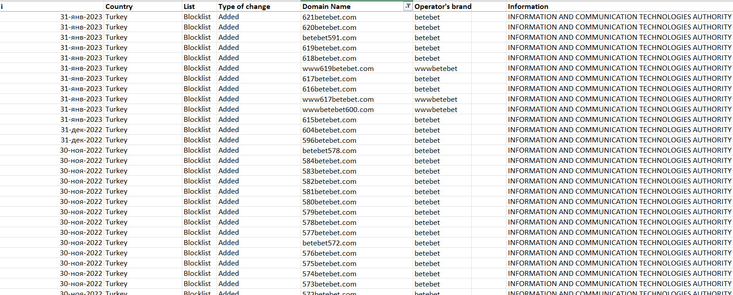733x295 pixels.
Task: Click the 621betebet.com domain cell
Action: coord(329,17)
